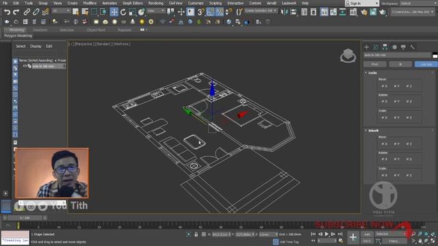Open the Workspaces Default dropdown

[x=418, y=3]
